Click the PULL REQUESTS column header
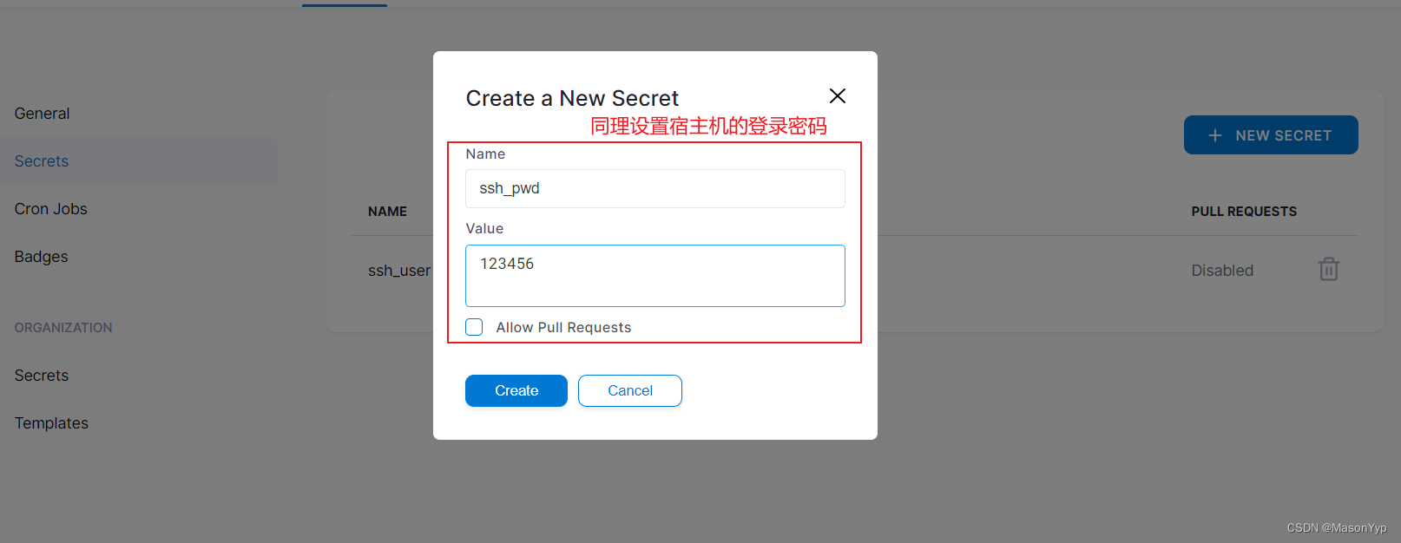 click(1244, 211)
